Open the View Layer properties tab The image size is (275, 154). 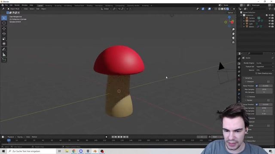239,71
